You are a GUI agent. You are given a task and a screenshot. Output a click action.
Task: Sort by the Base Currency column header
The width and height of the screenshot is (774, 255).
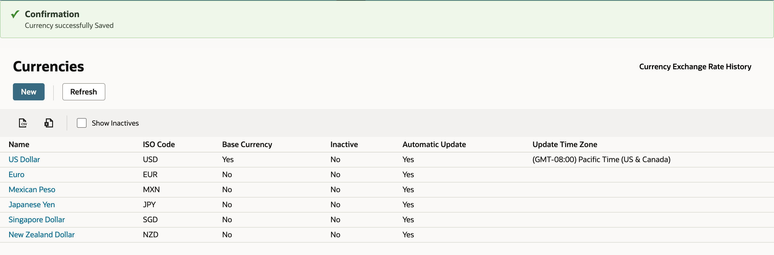coord(247,145)
